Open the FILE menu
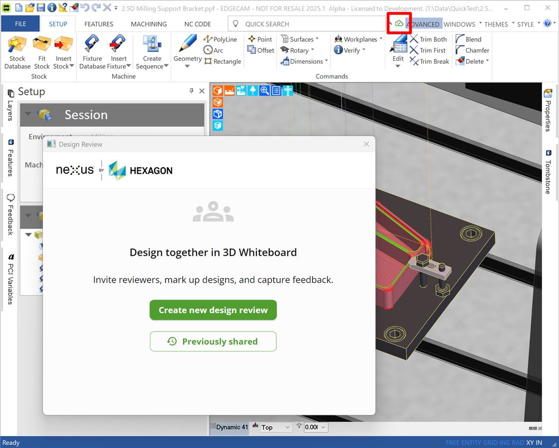Screen dimensions: 559x448 click(x=20, y=24)
